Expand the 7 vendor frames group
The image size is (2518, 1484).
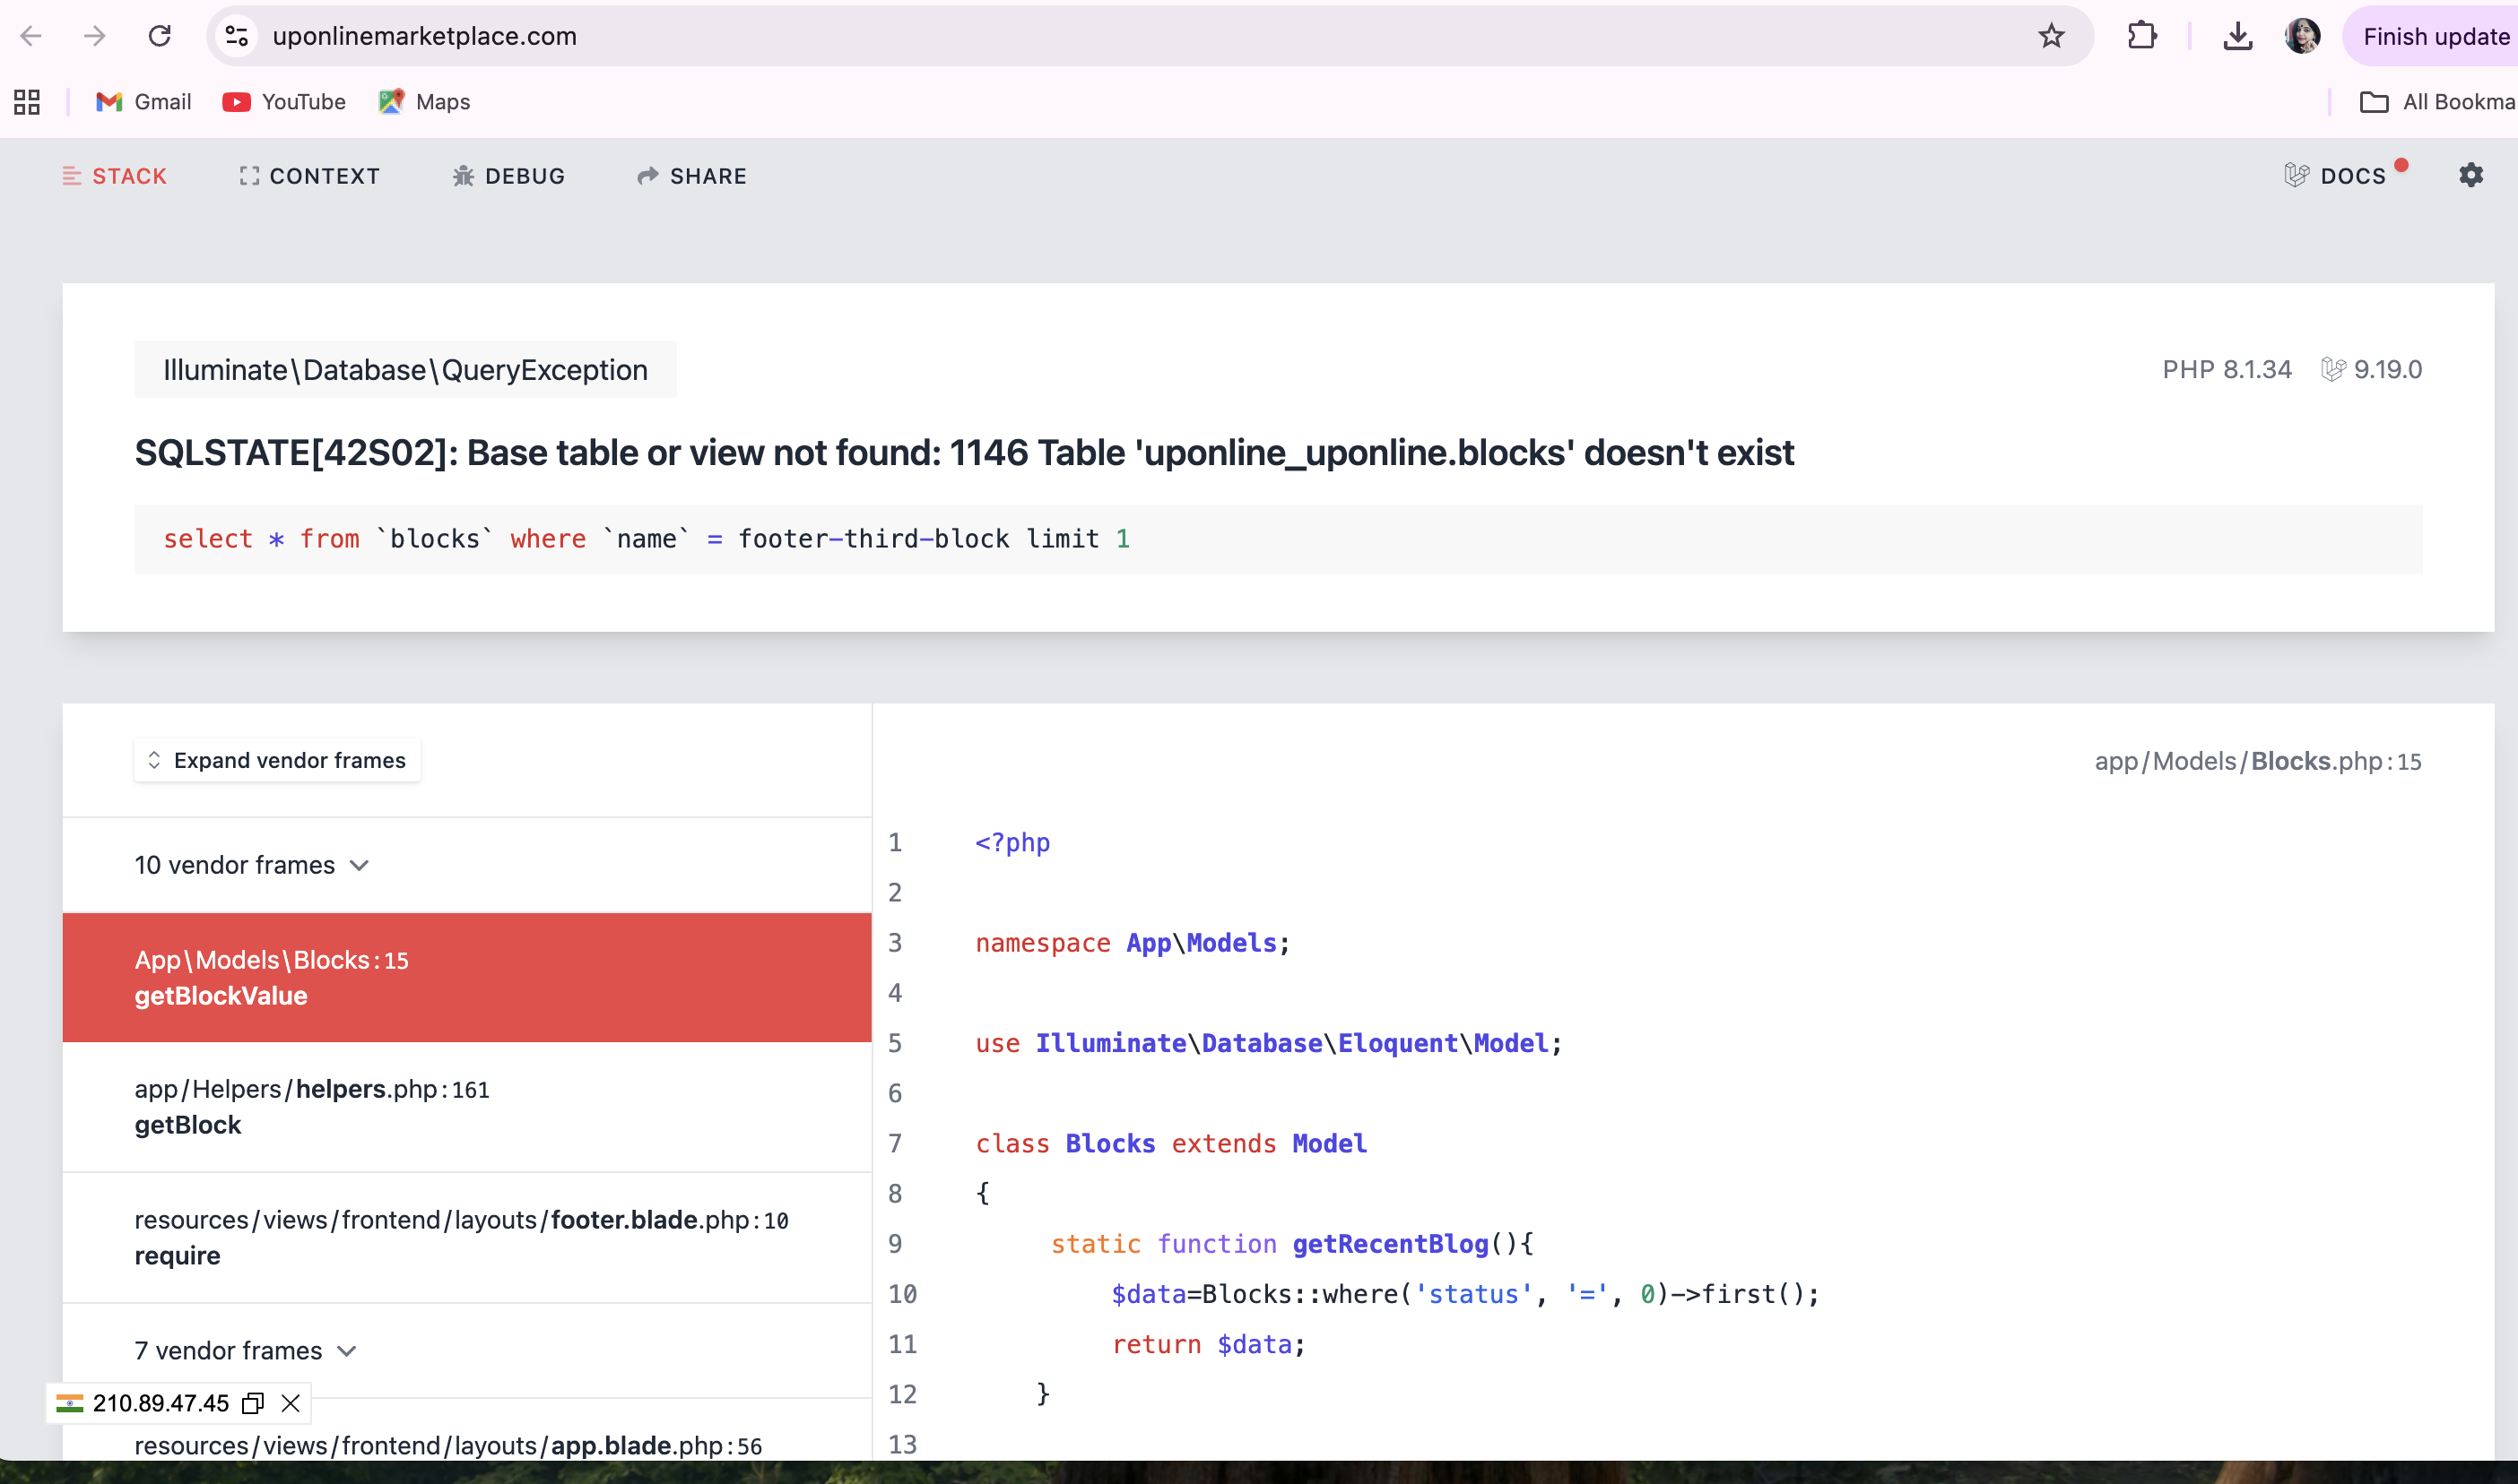[x=245, y=1351]
